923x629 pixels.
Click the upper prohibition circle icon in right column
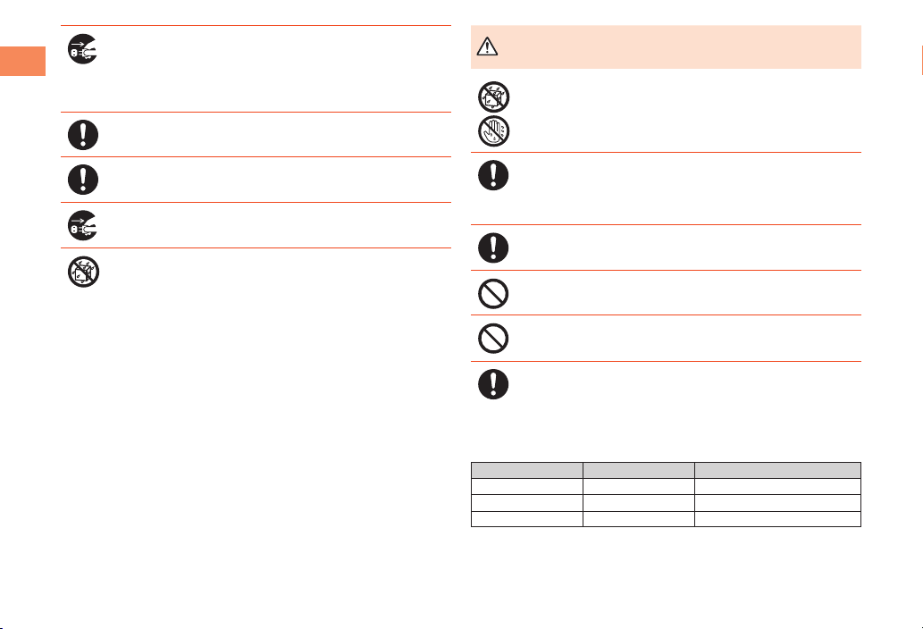pos(493,294)
